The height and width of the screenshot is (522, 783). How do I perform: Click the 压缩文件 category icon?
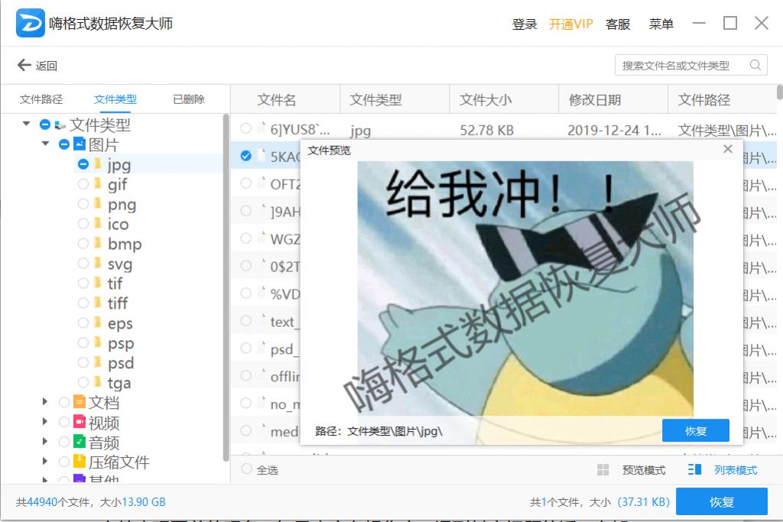tap(80, 461)
